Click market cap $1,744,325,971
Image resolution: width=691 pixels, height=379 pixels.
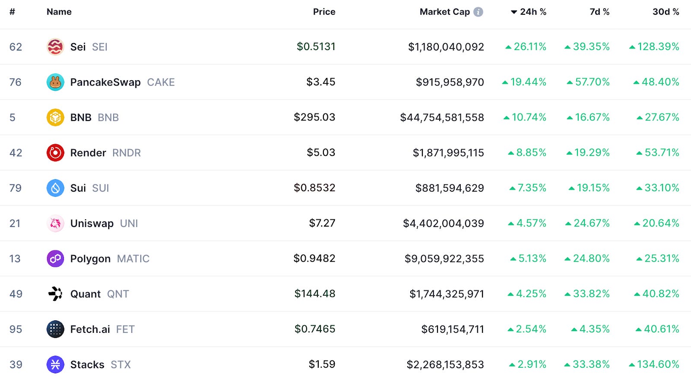[447, 294]
